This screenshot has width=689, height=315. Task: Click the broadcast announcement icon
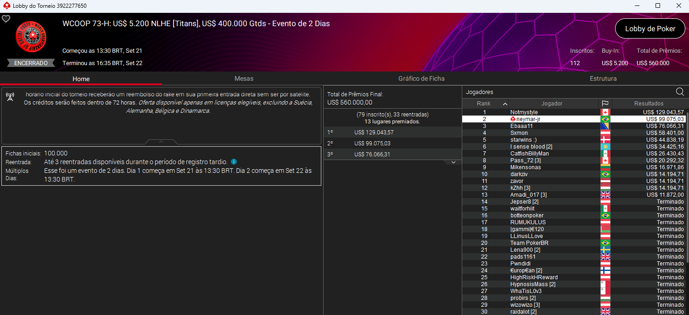(x=10, y=97)
